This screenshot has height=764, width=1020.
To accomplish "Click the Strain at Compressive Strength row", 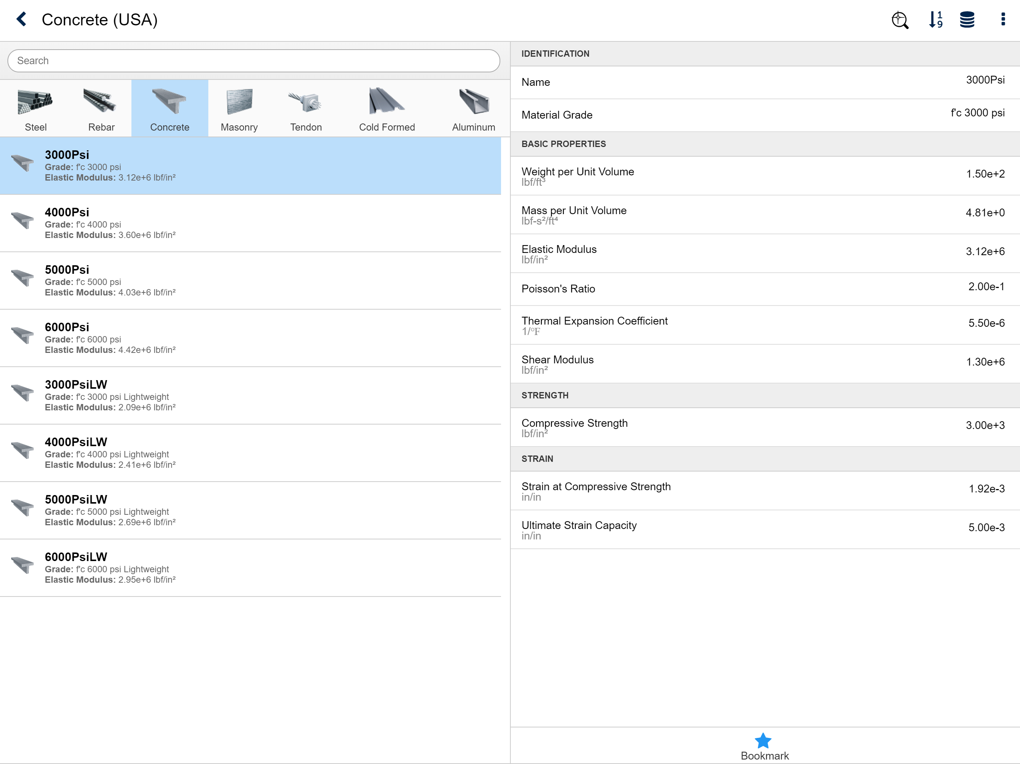I will pos(765,491).
